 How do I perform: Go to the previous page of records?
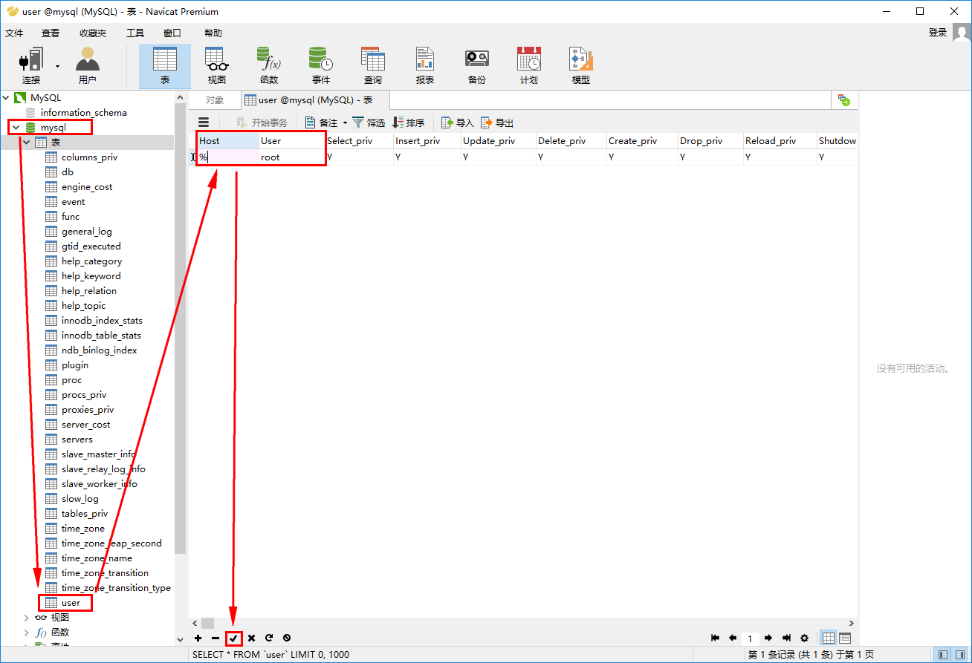[733, 638]
